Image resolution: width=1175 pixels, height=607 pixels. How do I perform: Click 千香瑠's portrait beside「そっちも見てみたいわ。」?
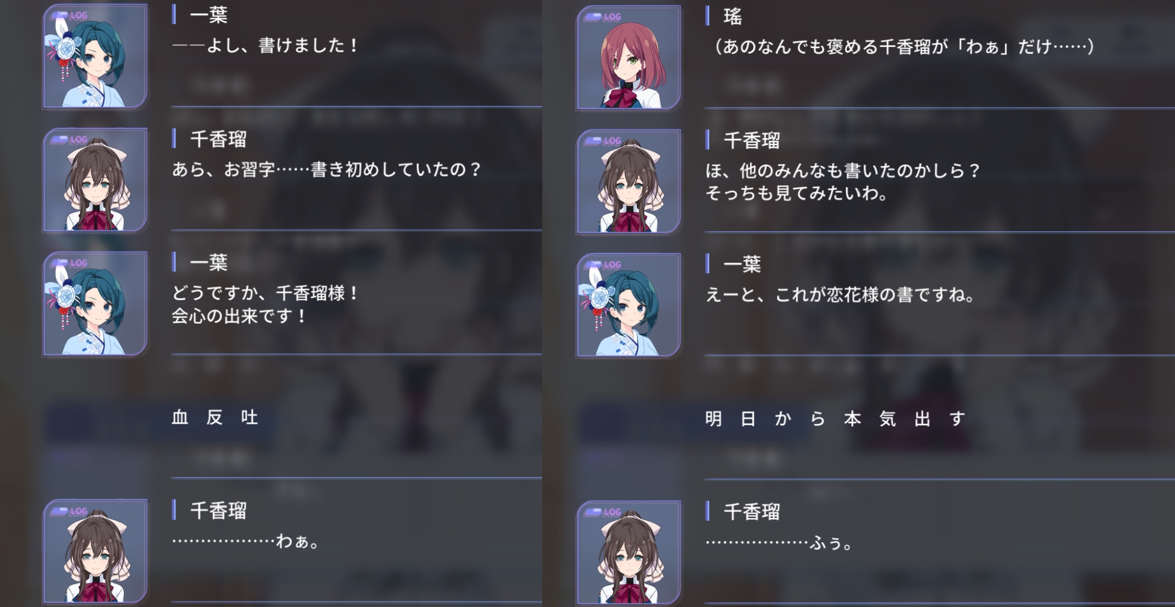point(629,181)
